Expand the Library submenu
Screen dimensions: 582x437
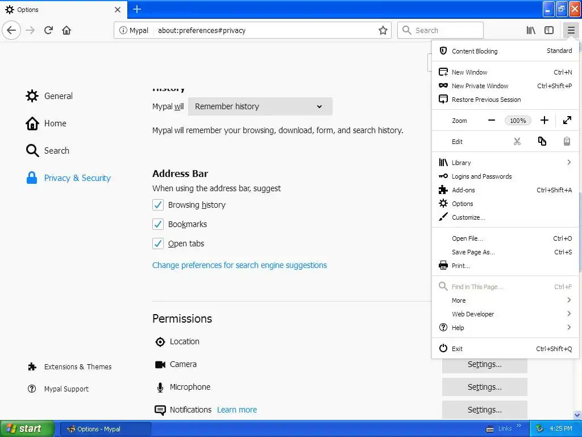click(505, 163)
